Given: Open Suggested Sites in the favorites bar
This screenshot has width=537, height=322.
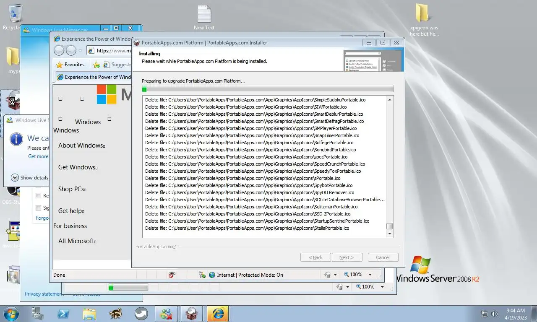Looking at the screenshot, I should coord(117,65).
